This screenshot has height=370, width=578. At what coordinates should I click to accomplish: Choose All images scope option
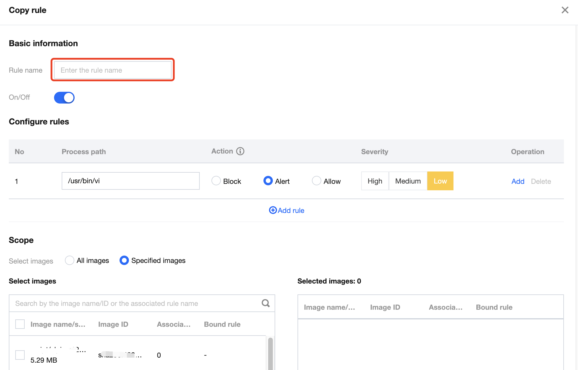70,260
